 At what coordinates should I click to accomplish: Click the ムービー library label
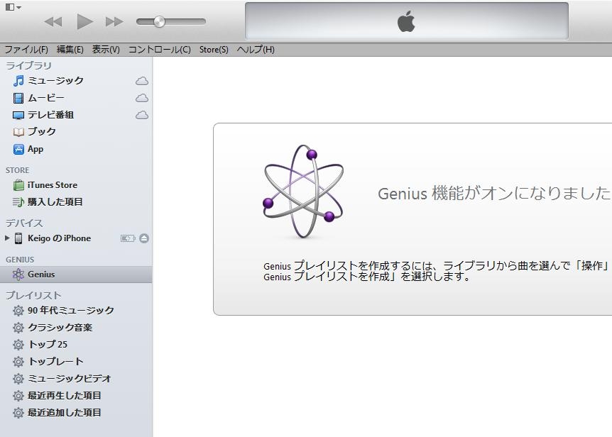point(45,98)
